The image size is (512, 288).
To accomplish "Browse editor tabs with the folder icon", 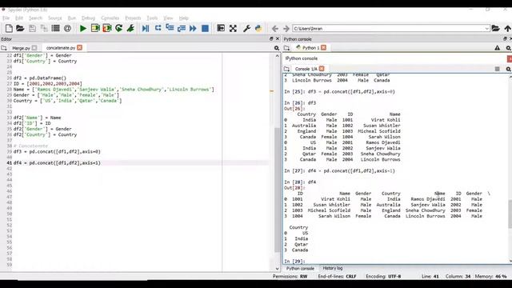I will [4, 48].
